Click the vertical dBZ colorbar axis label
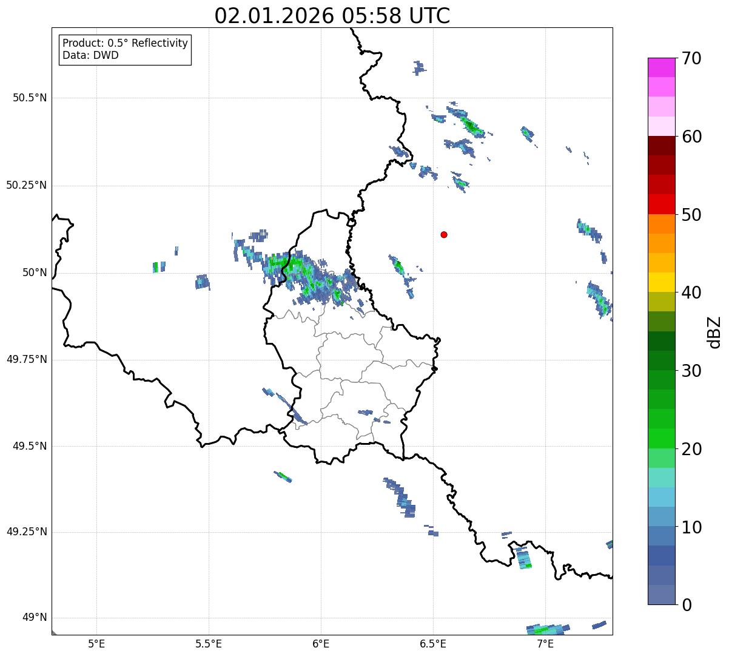This screenshot has height=656, width=729. click(x=714, y=332)
